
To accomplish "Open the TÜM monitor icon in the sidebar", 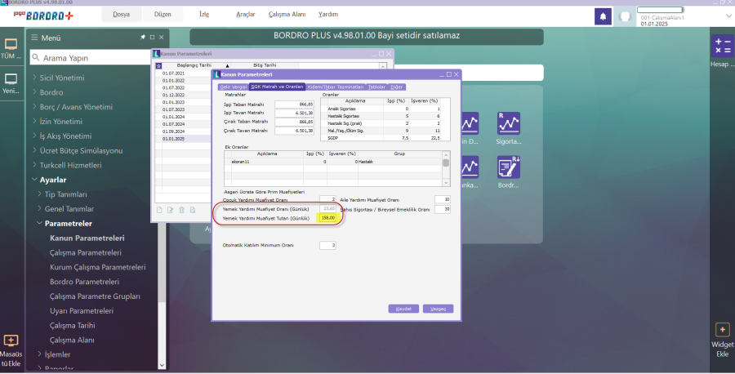I will [11, 45].
